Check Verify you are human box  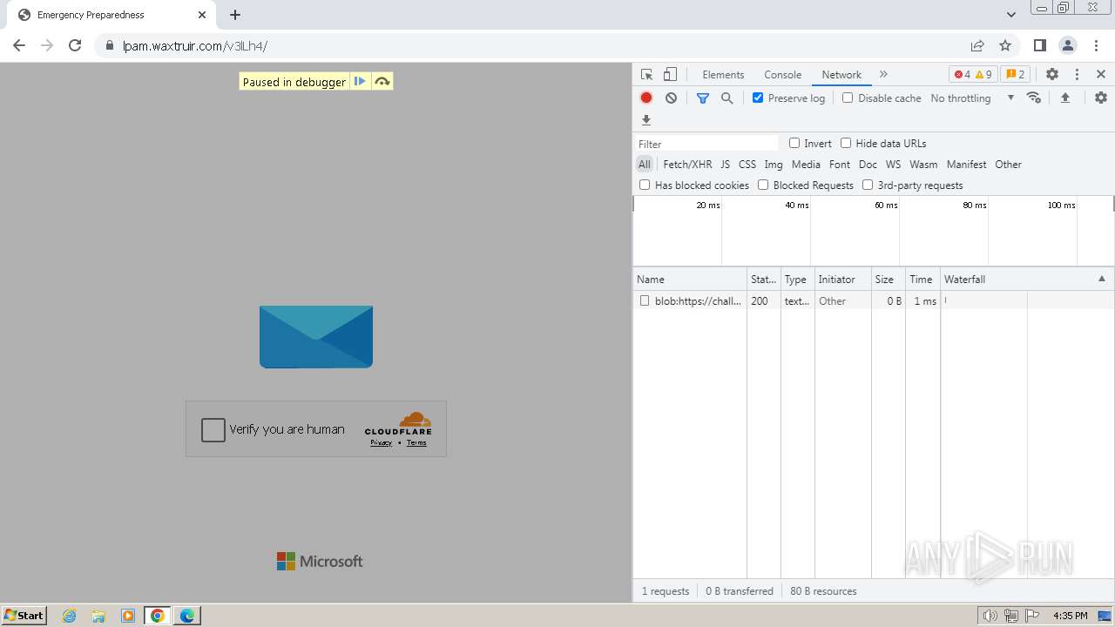pos(213,429)
